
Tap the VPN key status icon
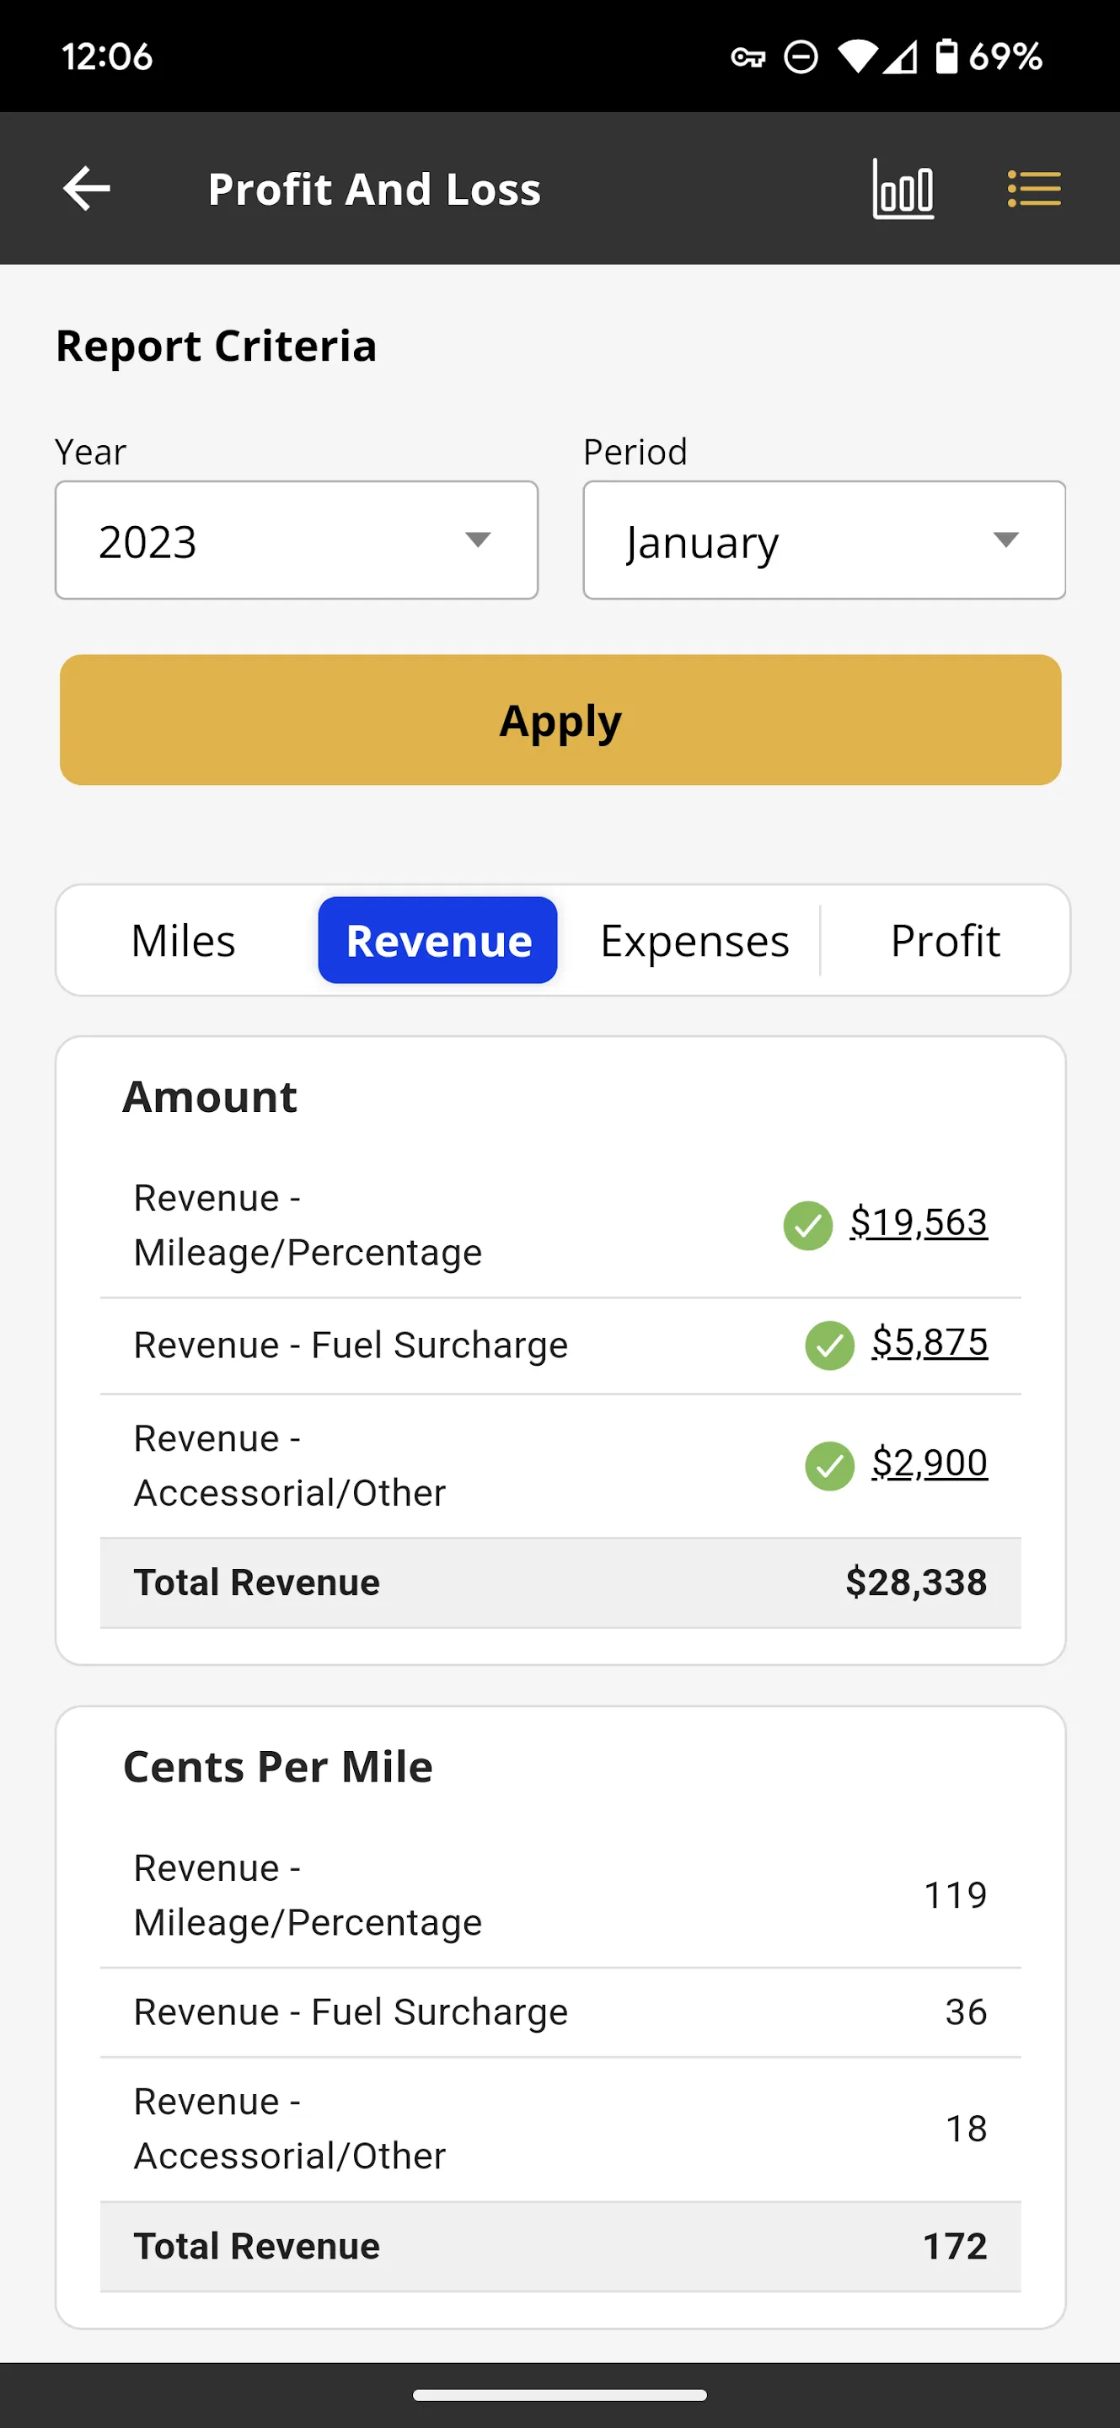(748, 57)
